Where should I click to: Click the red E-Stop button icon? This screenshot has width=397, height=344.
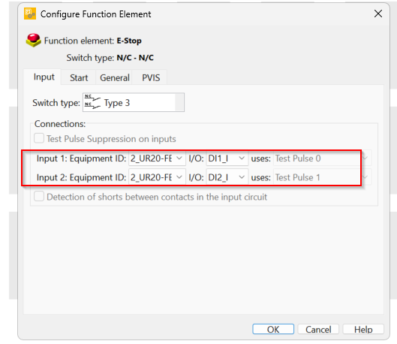pyautogui.click(x=33, y=41)
